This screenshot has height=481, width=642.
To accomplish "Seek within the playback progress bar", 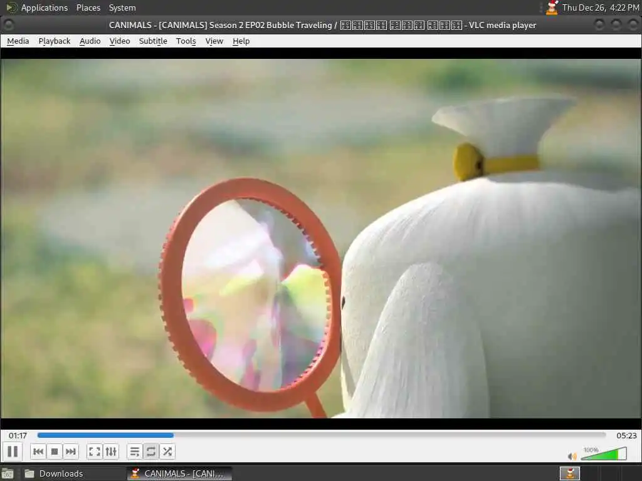I will 322,435.
